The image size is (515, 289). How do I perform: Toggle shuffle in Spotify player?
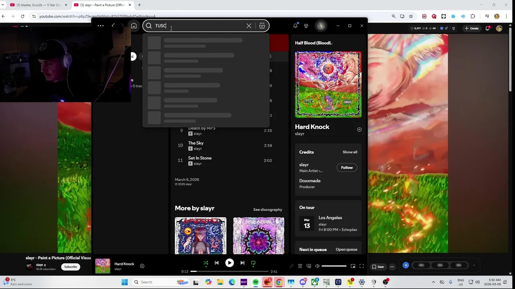[x=206, y=263]
